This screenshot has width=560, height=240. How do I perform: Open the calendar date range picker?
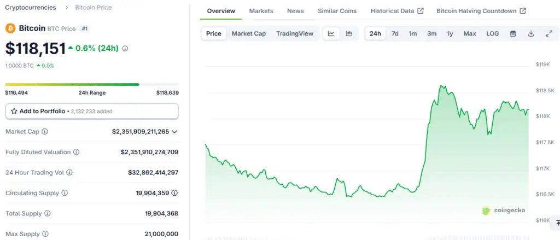[513, 33]
